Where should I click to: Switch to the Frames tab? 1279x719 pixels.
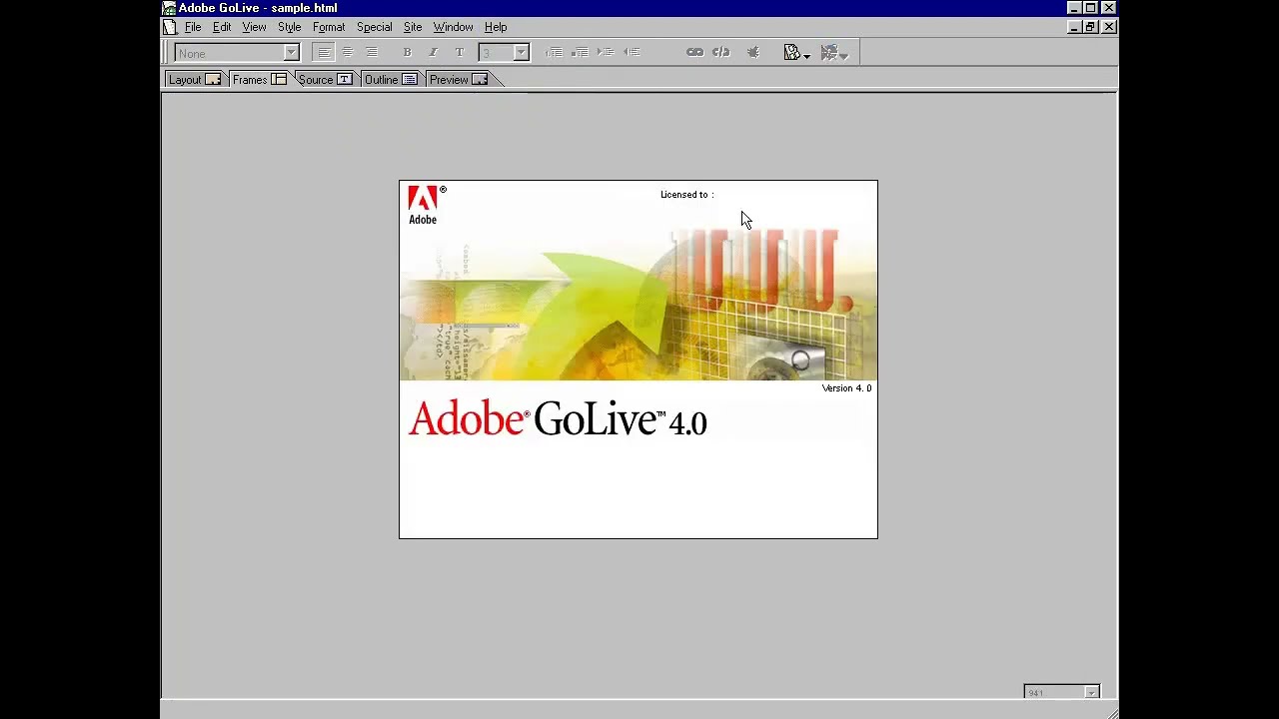[x=260, y=80]
